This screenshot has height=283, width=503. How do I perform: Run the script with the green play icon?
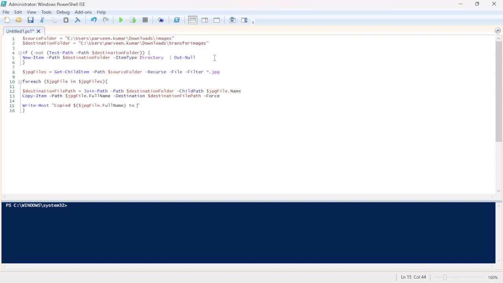[x=121, y=20]
